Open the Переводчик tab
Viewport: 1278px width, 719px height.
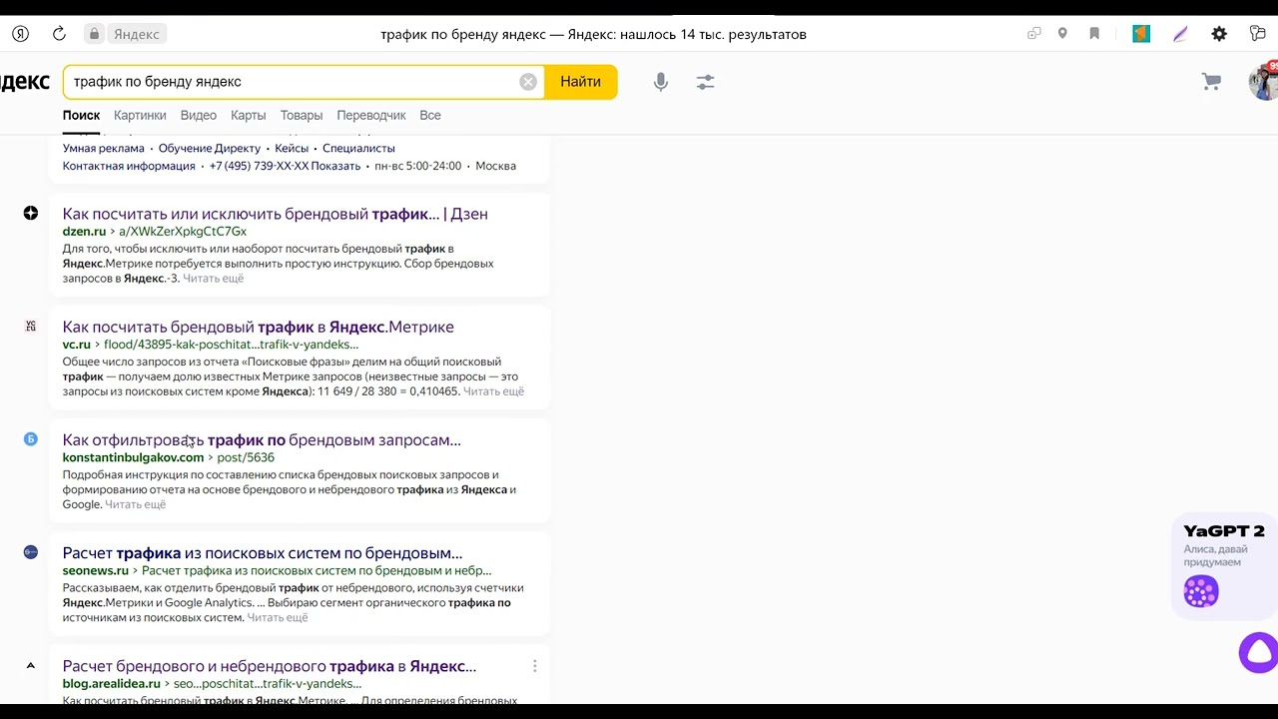pos(371,115)
